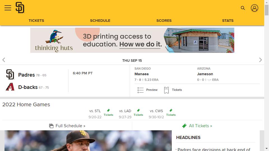269x151 pixels.
Task: Open the hamburger navigation menu
Action: (x=8, y=8)
